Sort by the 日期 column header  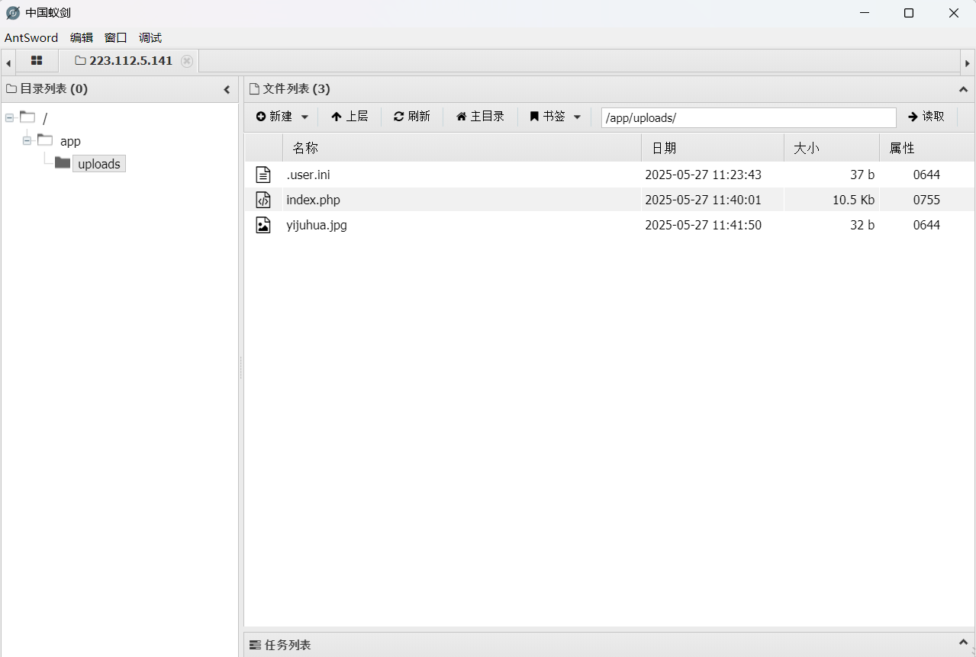(x=713, y=148)
